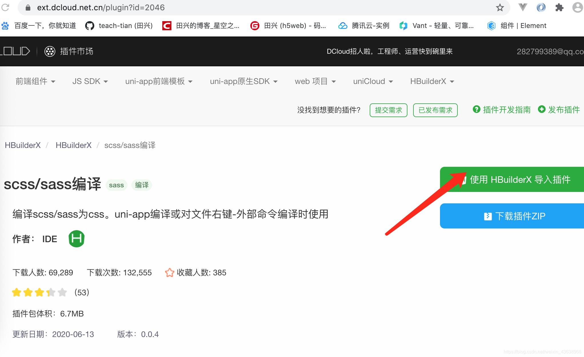Screen dimensions: 584x357
Task: Click the fourth half-filled rating star
Action: click(x=51, y=292)
